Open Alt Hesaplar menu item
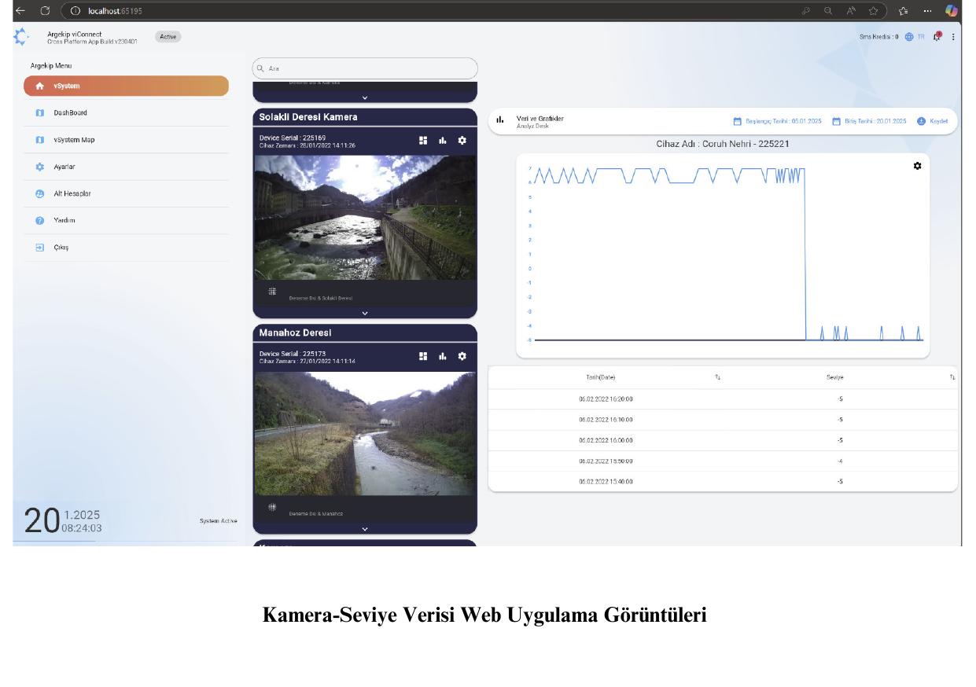The image size is (976, 687). [126, 193]
